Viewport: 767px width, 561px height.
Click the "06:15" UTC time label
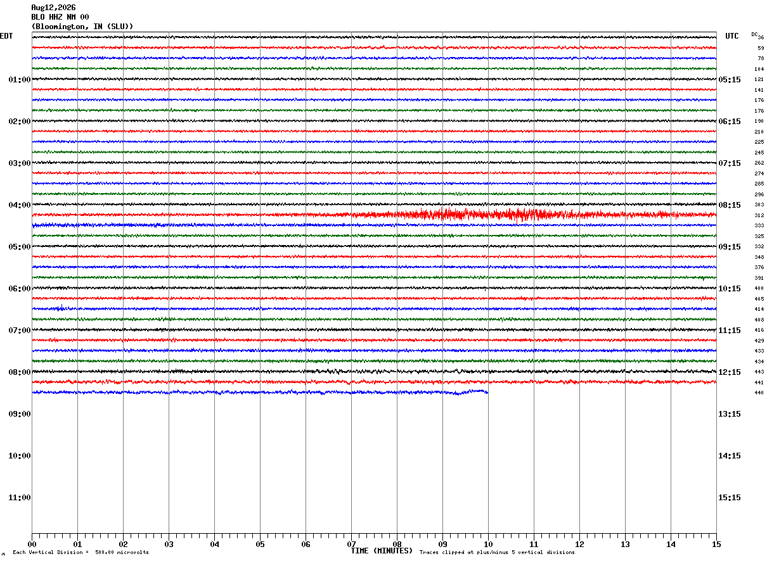[x=730, y=122]
